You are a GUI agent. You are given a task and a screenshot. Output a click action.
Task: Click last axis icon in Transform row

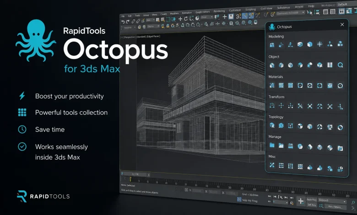[x=340, y=107]
